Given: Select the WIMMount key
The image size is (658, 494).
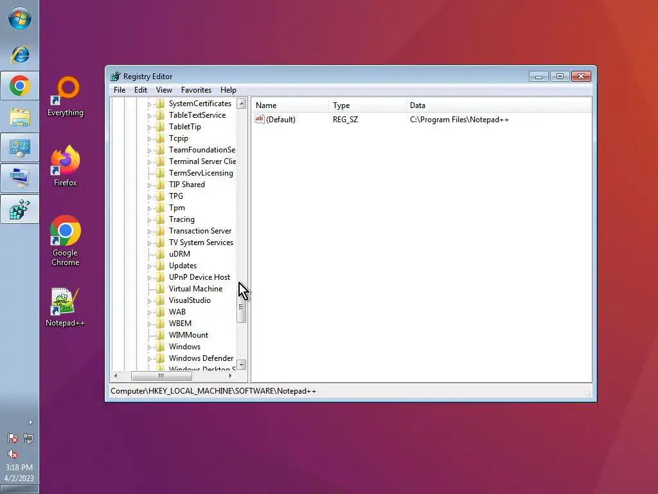Looking at the screenshot, I should click(188, 335).
